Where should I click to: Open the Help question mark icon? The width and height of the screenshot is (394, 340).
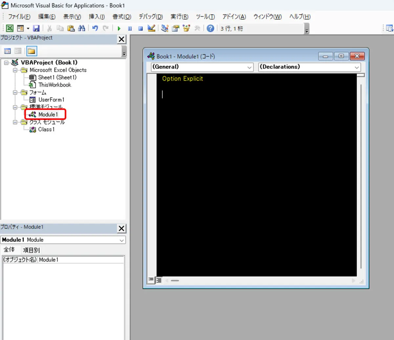click(210, 29)
